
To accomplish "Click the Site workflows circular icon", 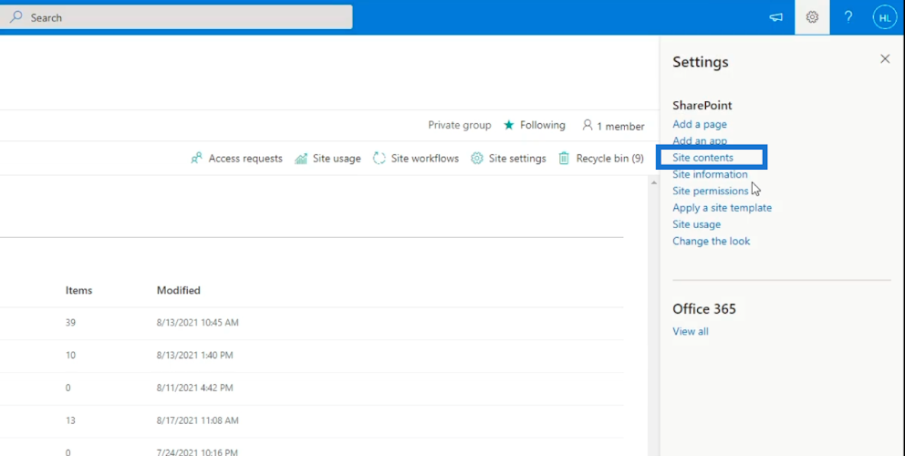I will tap(380, 158).
